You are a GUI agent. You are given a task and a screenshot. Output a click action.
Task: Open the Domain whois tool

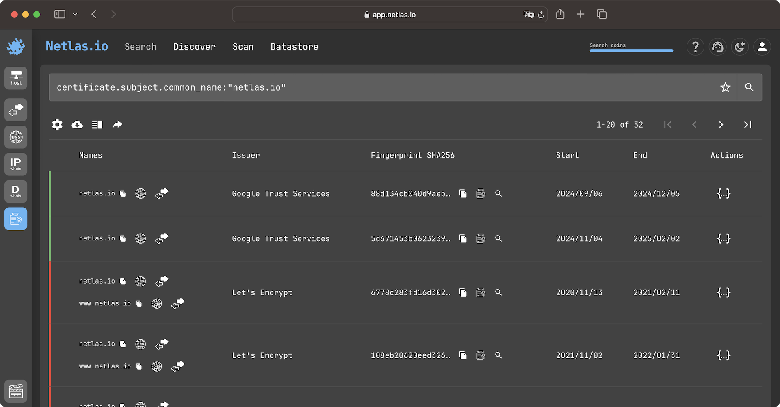[x=15, y=191]
